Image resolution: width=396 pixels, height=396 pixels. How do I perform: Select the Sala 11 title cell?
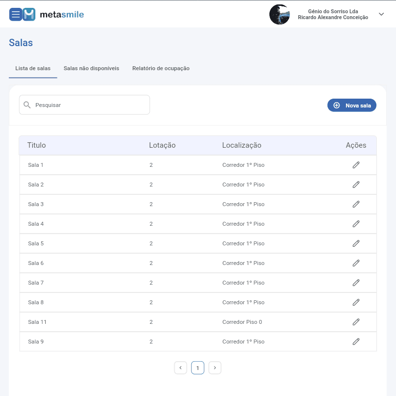[x=37, y=322]
